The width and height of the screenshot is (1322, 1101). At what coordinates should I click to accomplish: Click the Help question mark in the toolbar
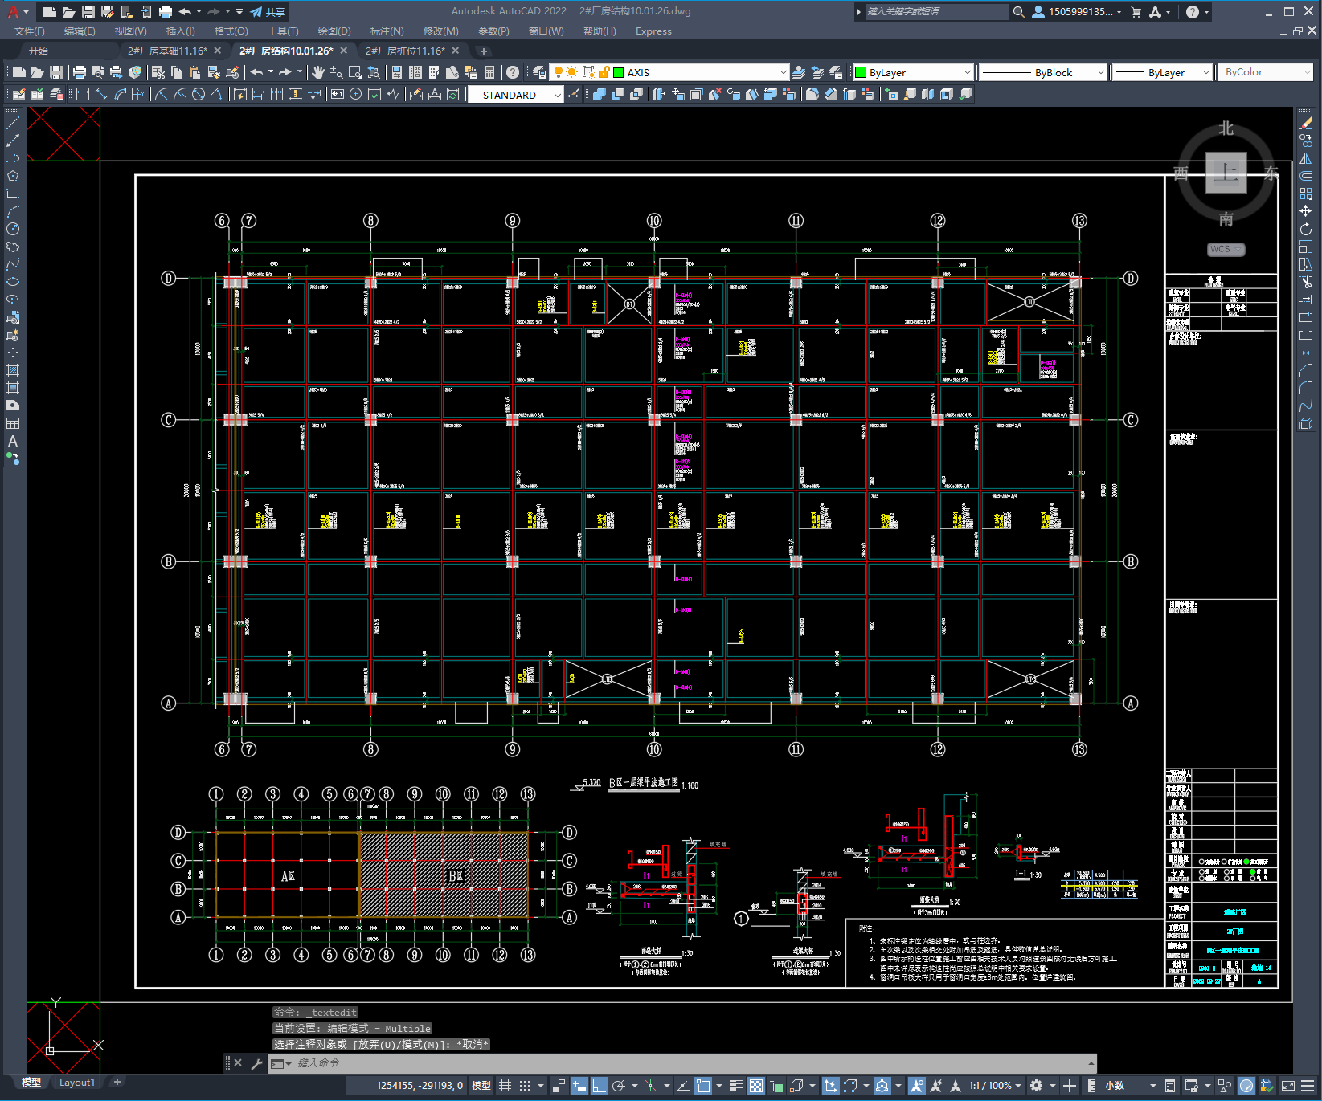pos(513,72)
